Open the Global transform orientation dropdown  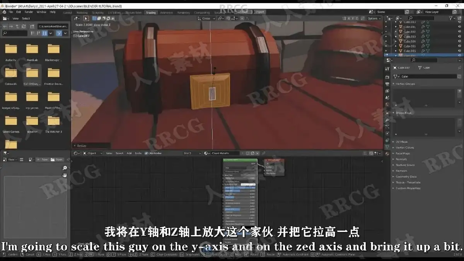[x=207, y=18]
